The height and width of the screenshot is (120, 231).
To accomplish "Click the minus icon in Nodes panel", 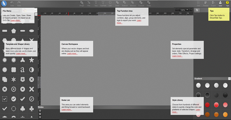I will [x=40, y=114].
